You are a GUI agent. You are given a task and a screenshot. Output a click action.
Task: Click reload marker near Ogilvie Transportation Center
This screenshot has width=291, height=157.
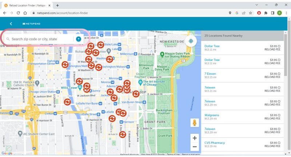(x=65, y=65)
